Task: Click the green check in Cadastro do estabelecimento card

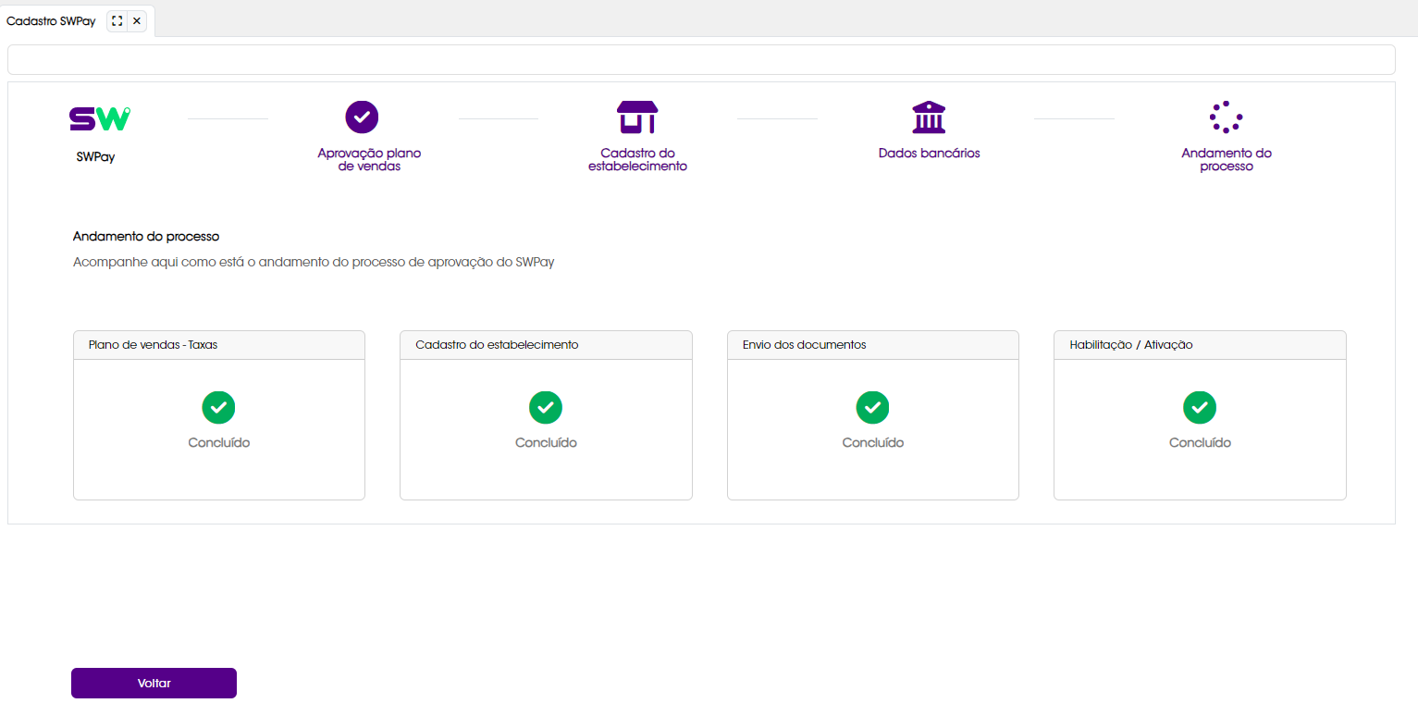Action: (546, 407)
